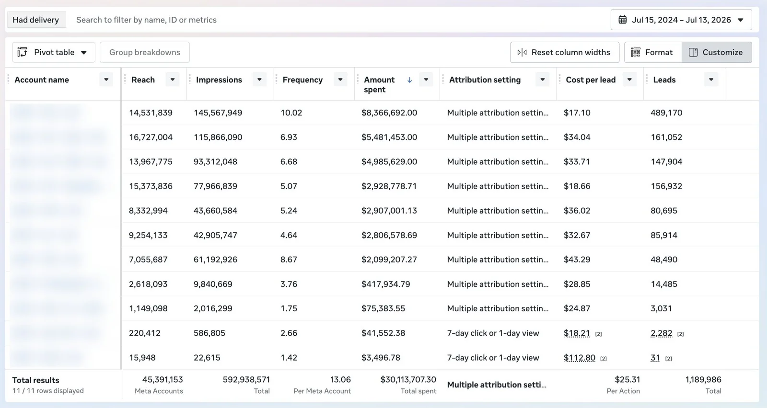The width and height of the screenshot is (767, 408).
Task: Click the Impressions column header
Action: tap(219, 79)
